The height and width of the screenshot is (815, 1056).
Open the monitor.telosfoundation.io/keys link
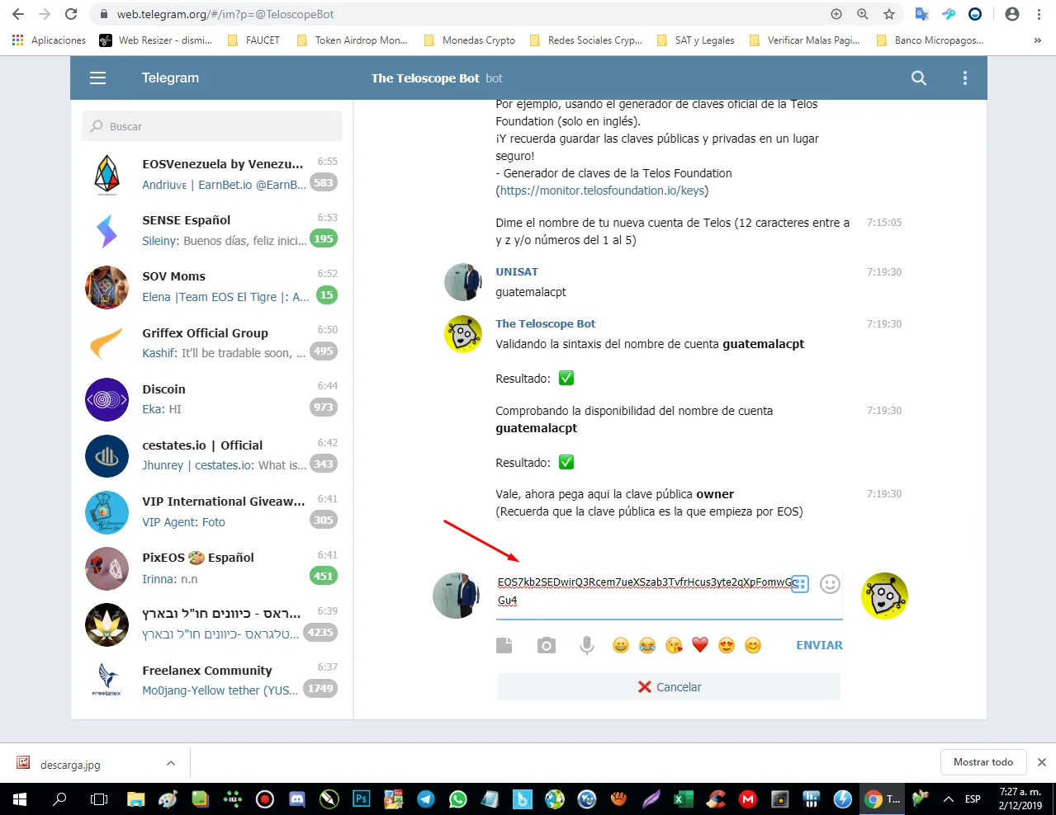point(602,191)
